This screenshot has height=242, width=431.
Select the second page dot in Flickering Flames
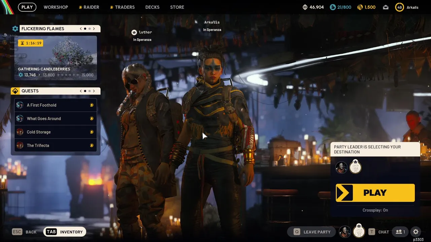[90, 29]
